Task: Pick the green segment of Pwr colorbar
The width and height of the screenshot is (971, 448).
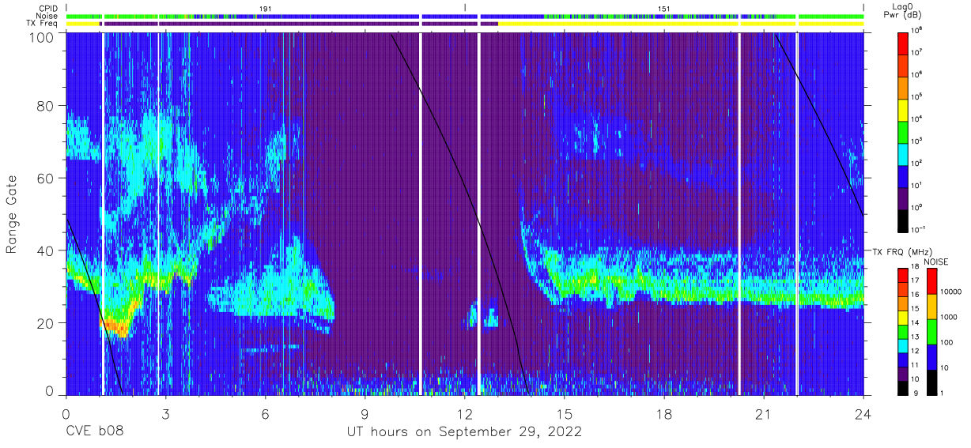Action: (x=904, y=131)
